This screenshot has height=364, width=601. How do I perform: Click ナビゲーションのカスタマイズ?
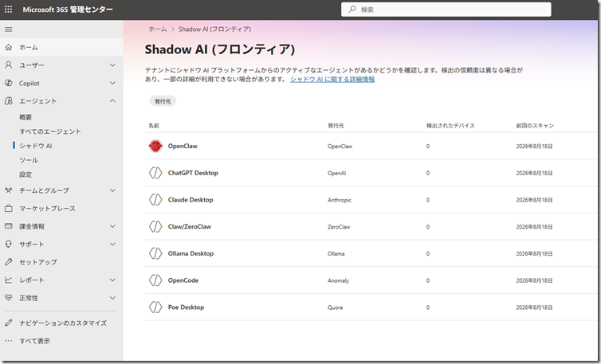(63, 323)
